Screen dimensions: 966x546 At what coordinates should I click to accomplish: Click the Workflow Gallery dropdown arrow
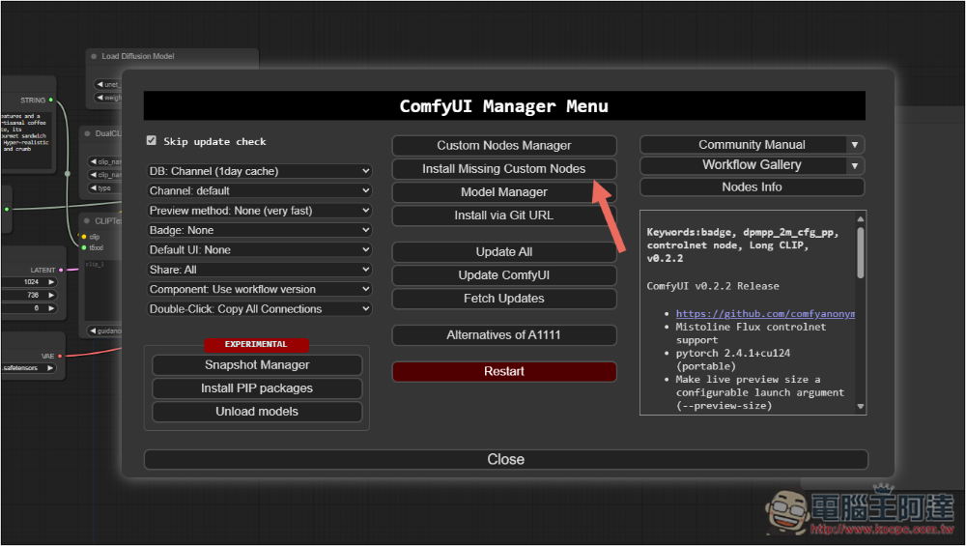click(854, 165)
